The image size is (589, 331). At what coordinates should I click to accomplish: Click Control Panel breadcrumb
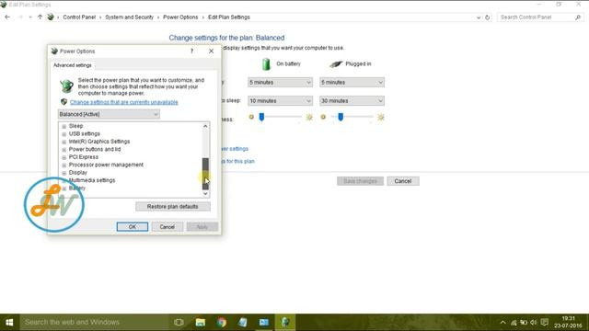79,17
